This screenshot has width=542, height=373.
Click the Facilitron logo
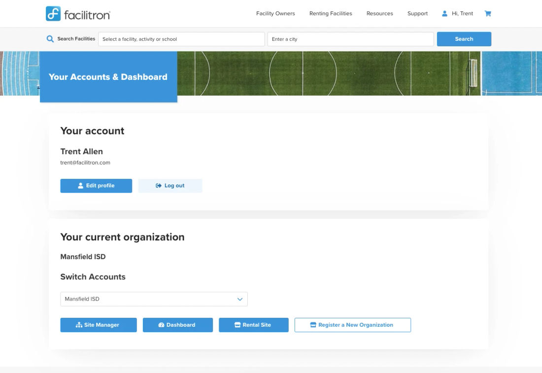(78, 14)
